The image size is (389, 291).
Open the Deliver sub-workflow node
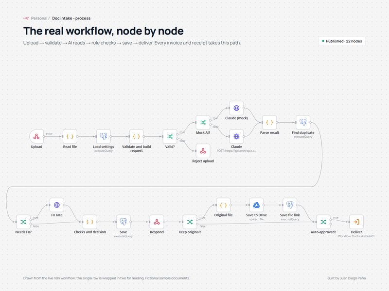[356, 222]
